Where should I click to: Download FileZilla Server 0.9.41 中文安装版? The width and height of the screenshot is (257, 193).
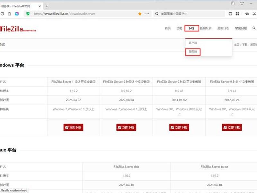(232, 127)
